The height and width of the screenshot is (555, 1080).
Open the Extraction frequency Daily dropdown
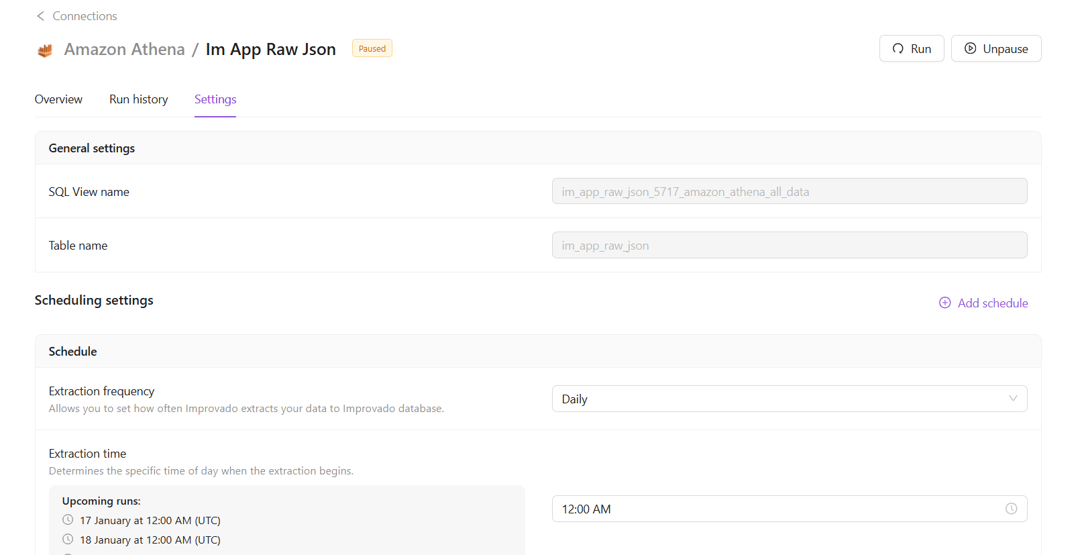click(x=778, y=399)
